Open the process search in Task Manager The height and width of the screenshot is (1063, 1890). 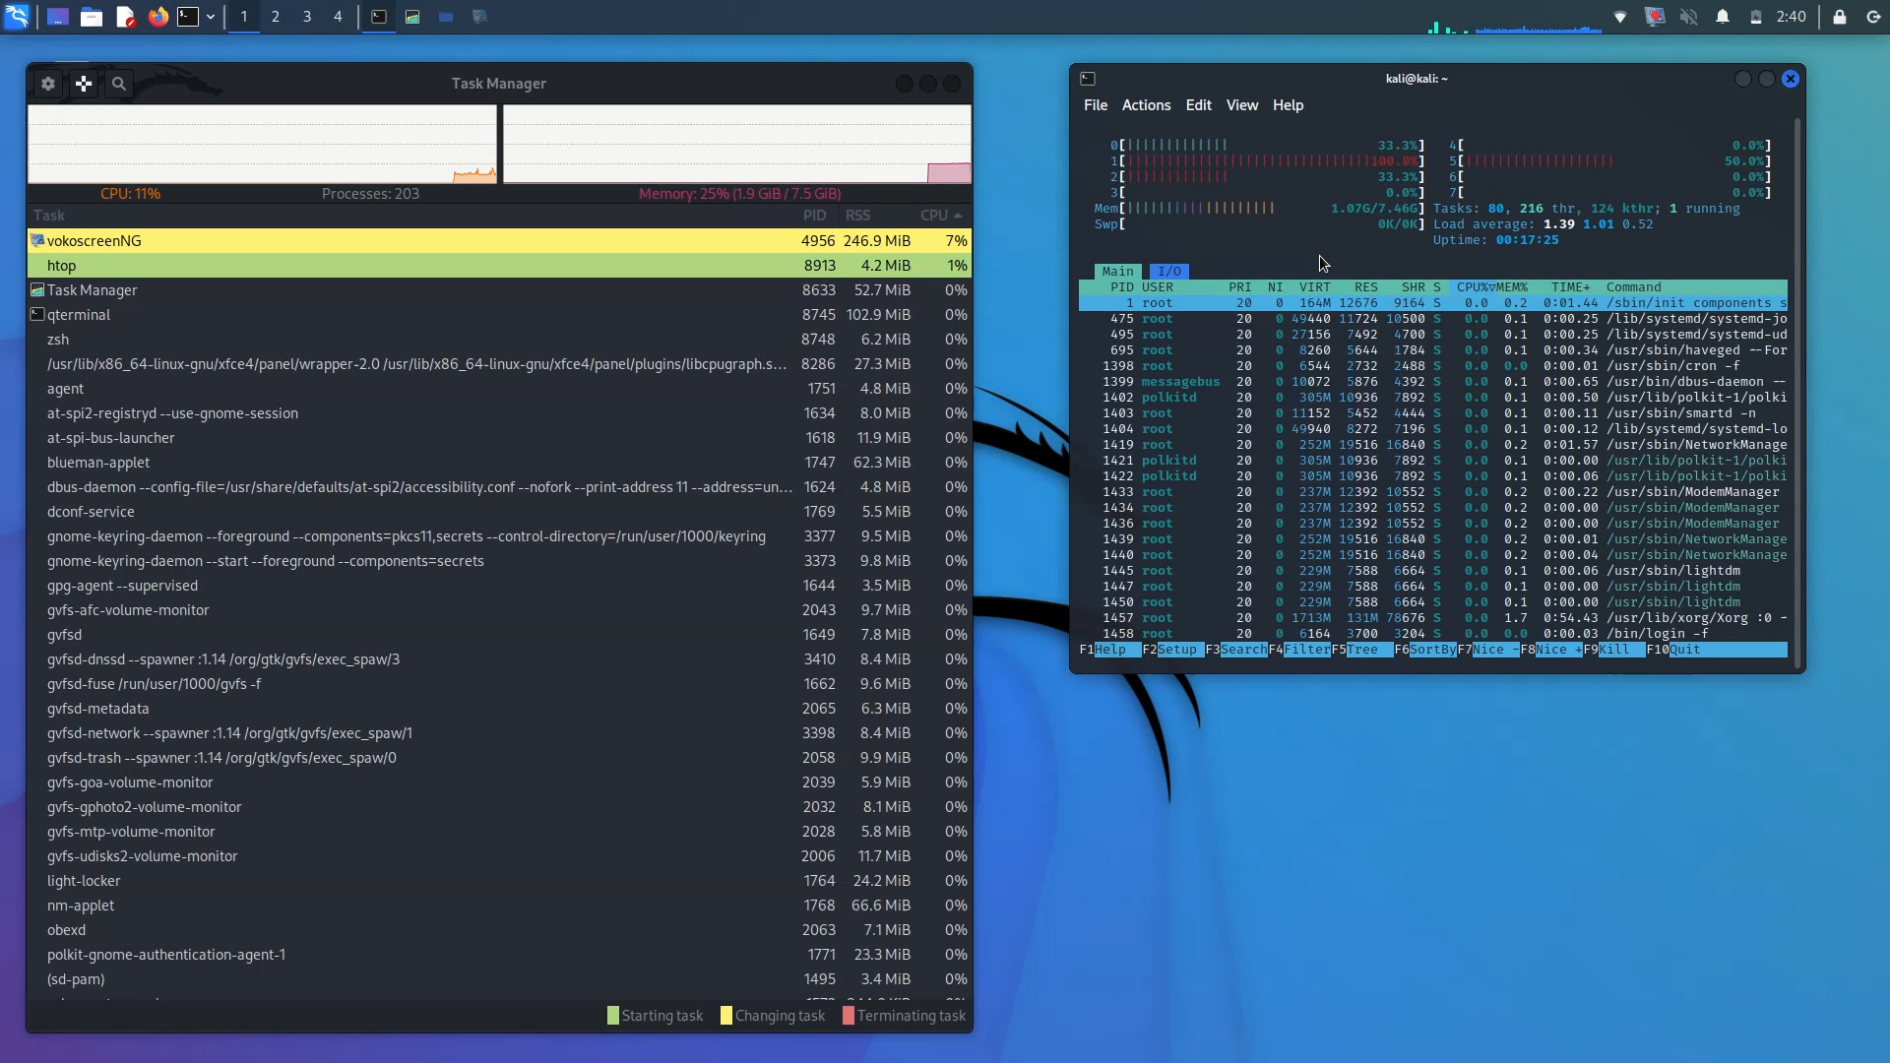[118, 84]
